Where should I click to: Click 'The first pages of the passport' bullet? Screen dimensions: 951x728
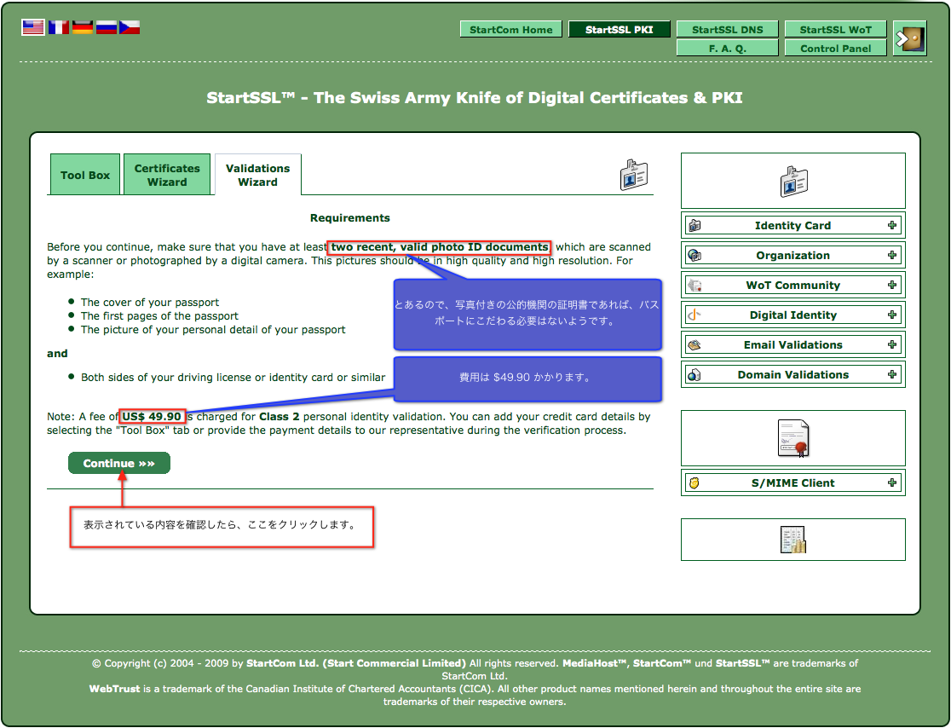point(159,316)
